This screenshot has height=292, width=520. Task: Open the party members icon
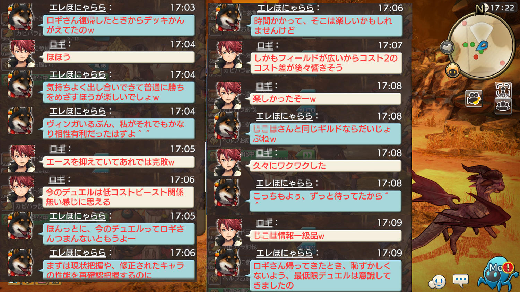503,106
